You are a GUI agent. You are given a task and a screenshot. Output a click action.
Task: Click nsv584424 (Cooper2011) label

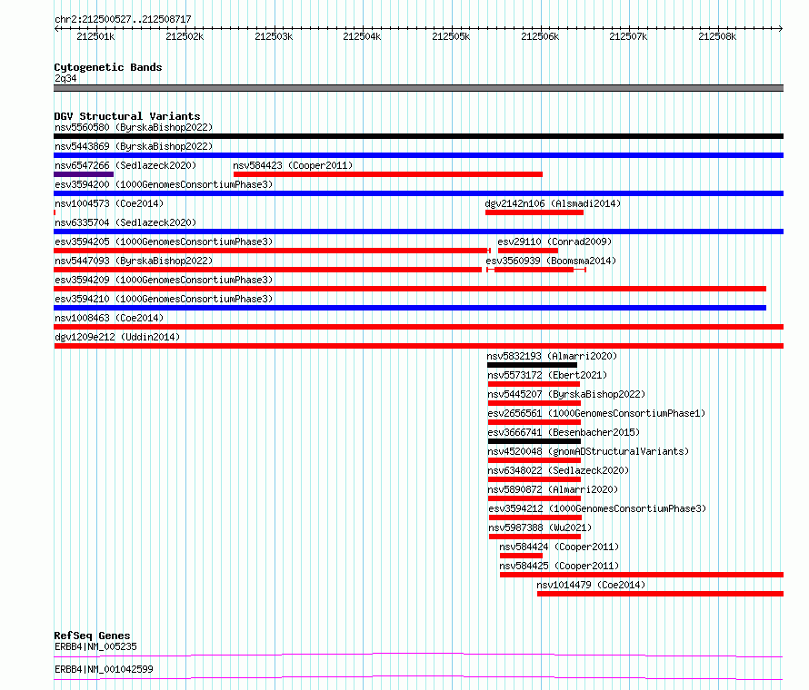tap(559, 547)
